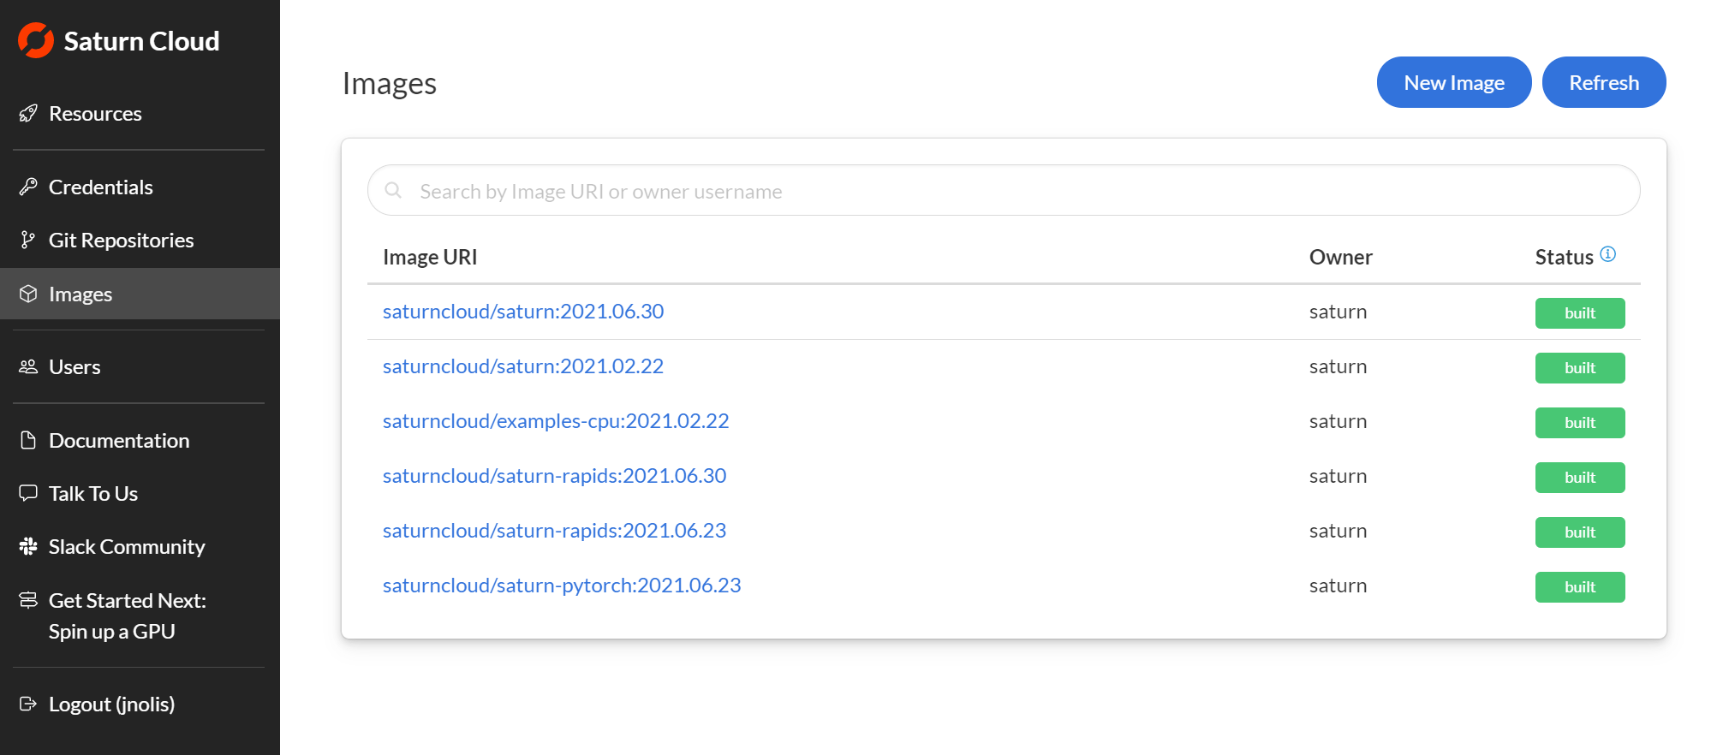Click the Refresh button
Screen dimensions: 1723x755
click(x=1604, y=82)
